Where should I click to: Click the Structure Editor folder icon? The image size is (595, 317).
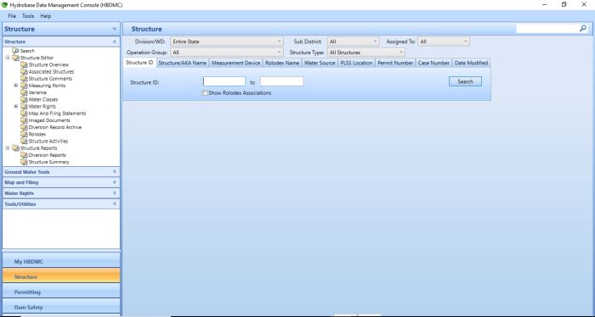(15, 58)
